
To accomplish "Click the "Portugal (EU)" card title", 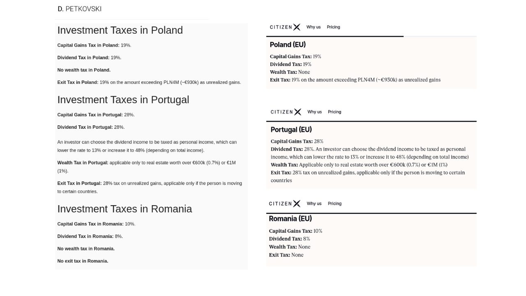I will (x=291, y=129).
